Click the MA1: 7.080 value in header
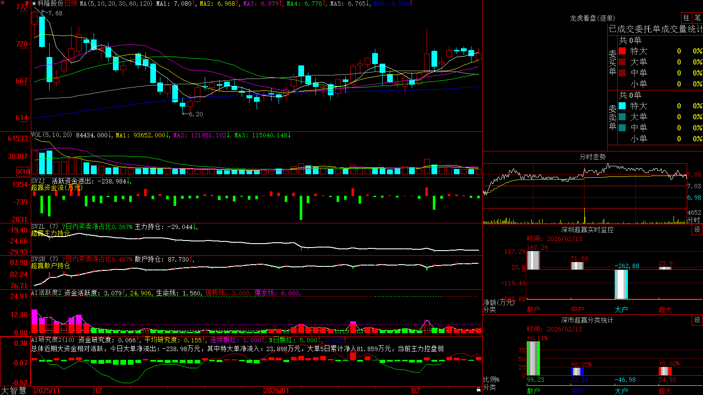Image resolution: width=703 pixels, height=395 pixels. [175, 4]
